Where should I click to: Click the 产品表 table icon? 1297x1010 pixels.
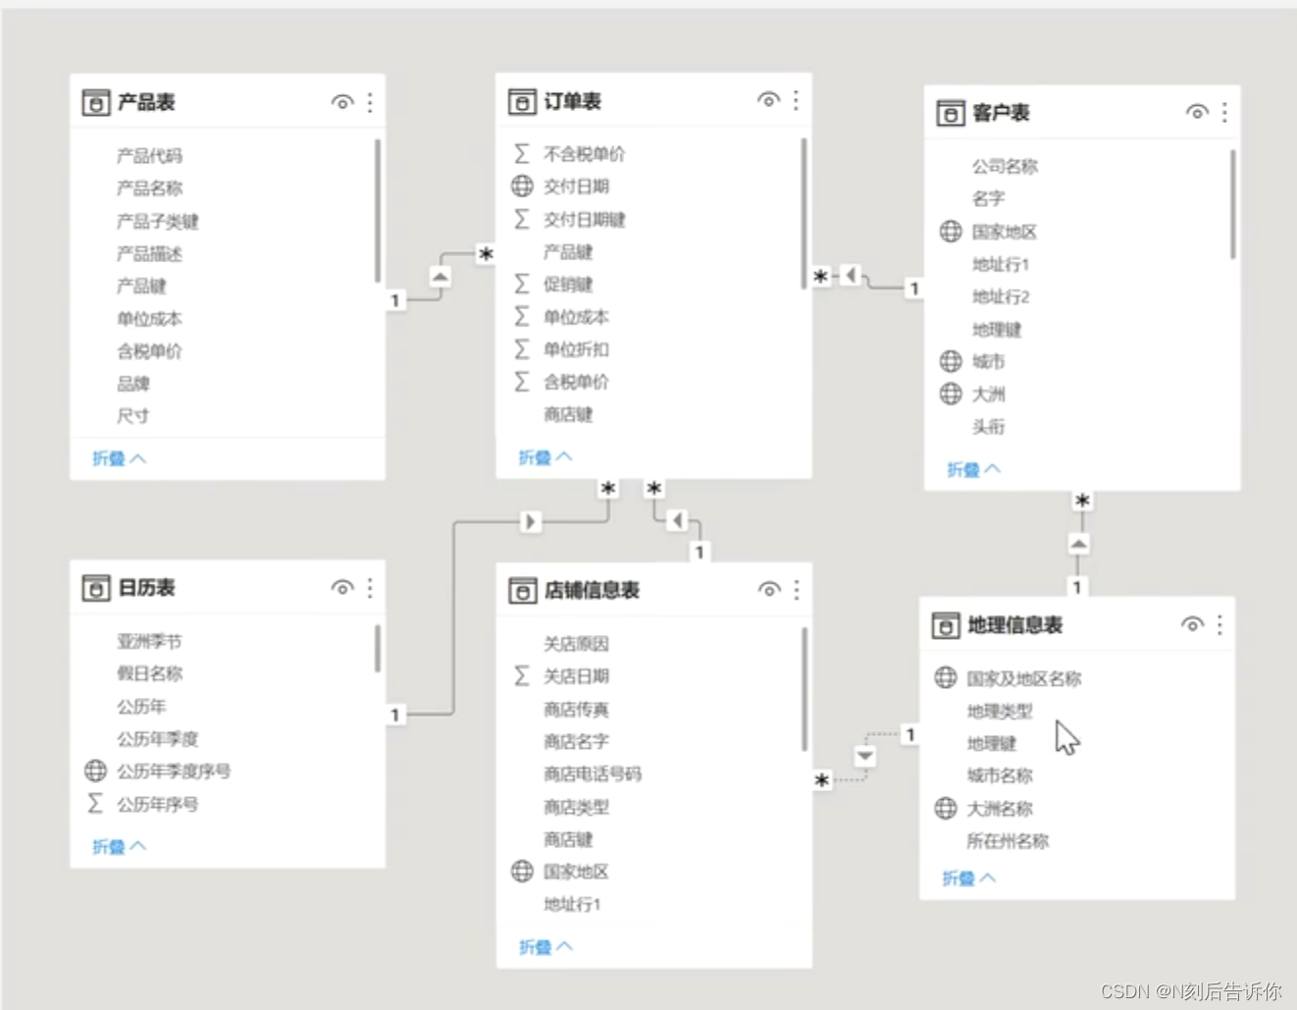tap(95, 102)
